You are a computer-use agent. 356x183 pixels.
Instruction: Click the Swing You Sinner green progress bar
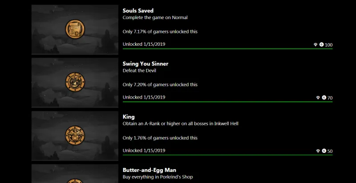click(x=227, y=102)
